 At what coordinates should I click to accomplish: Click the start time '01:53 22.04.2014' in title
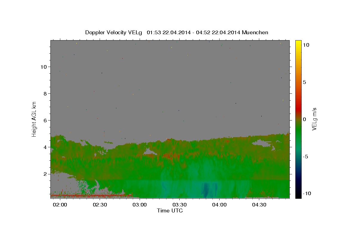[169, 32]
